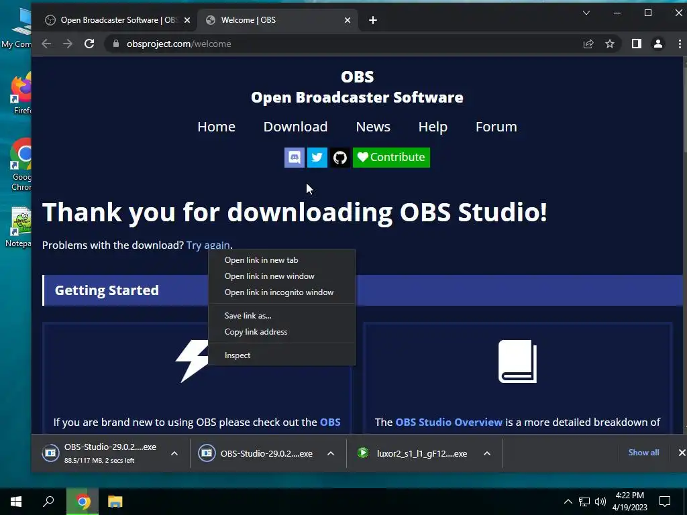Click the site padlock icon
The width and height of the screenshot is (687, 515).
pos(115,44)
